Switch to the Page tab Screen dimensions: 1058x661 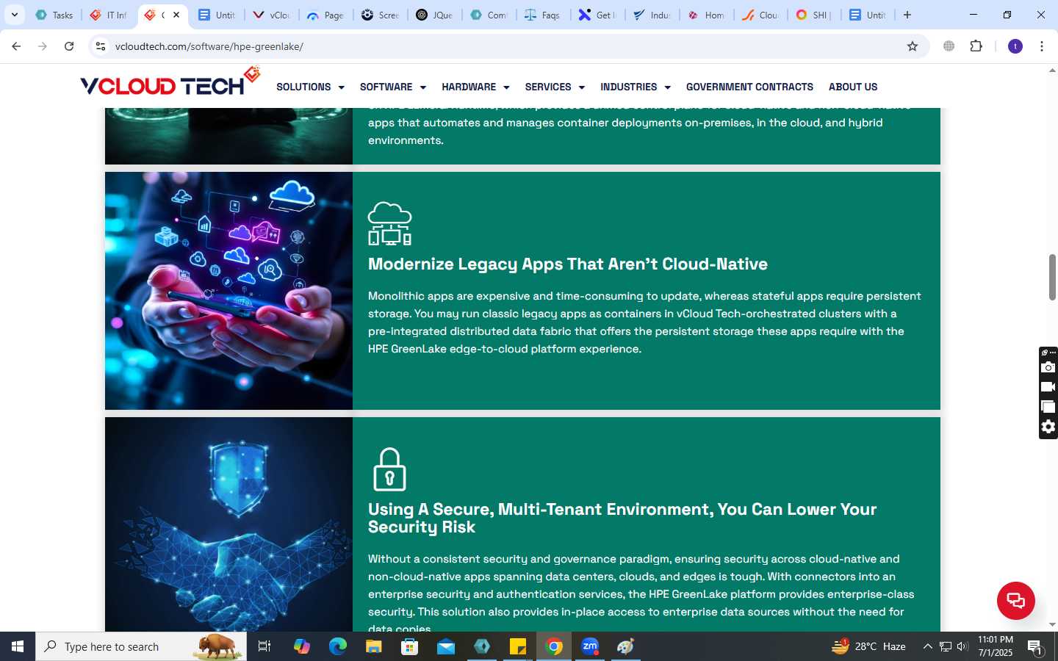click(x=326, y=15)
